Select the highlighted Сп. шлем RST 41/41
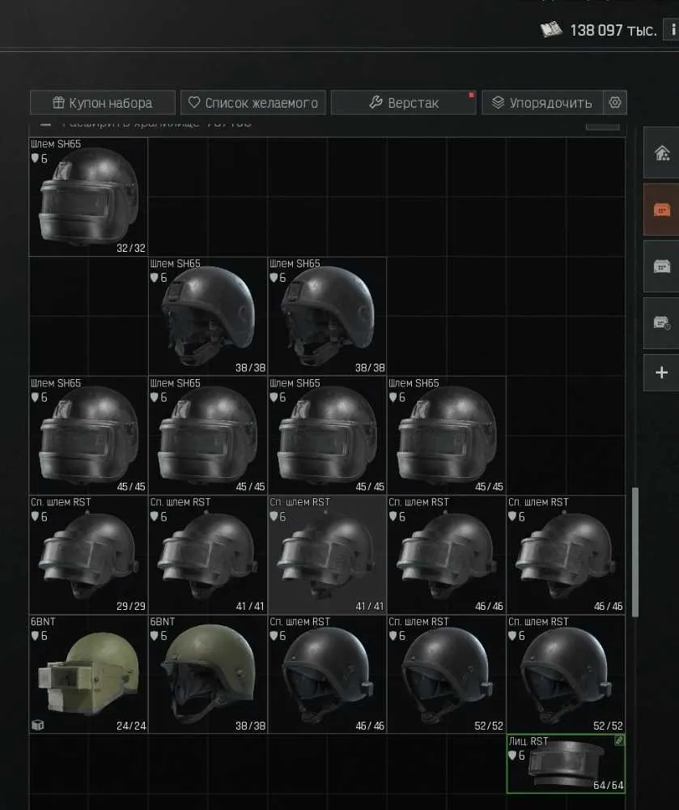This screenshot has width=679, height=810. [x=327, y=555]
